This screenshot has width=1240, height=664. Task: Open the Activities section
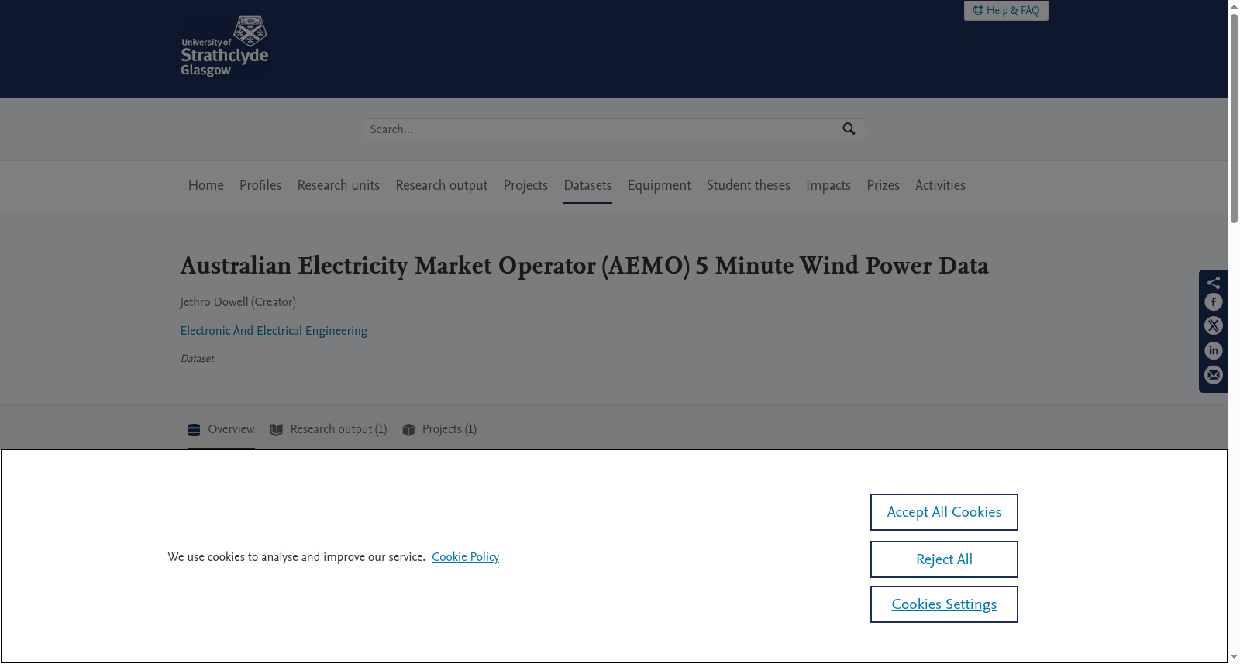click(940, 185)
